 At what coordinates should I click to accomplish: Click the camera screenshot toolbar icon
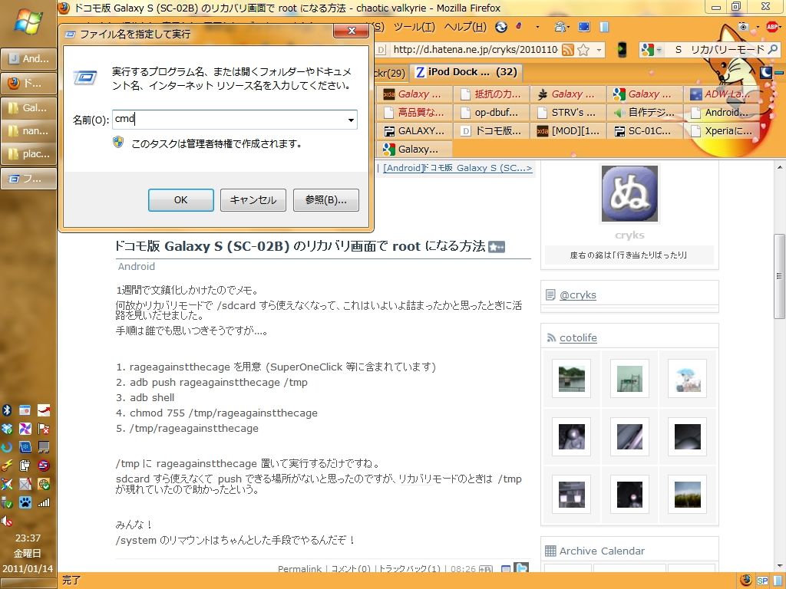tap(743, 27)
